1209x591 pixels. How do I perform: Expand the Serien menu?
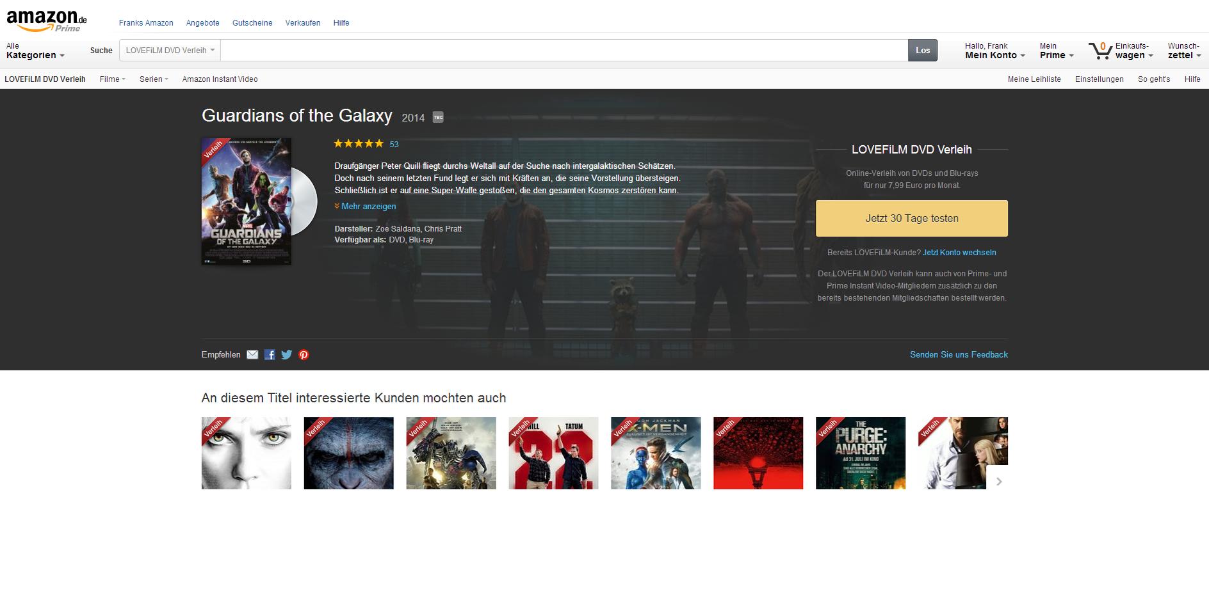[x=154, y=79]
